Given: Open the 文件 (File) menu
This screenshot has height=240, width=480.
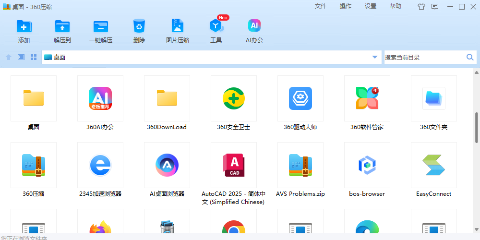Looking at the screenshot, I should (321, 6).
